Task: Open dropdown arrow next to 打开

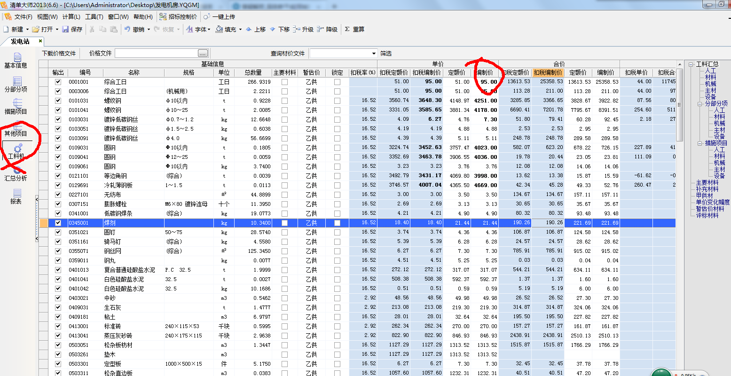Action: 57,29
